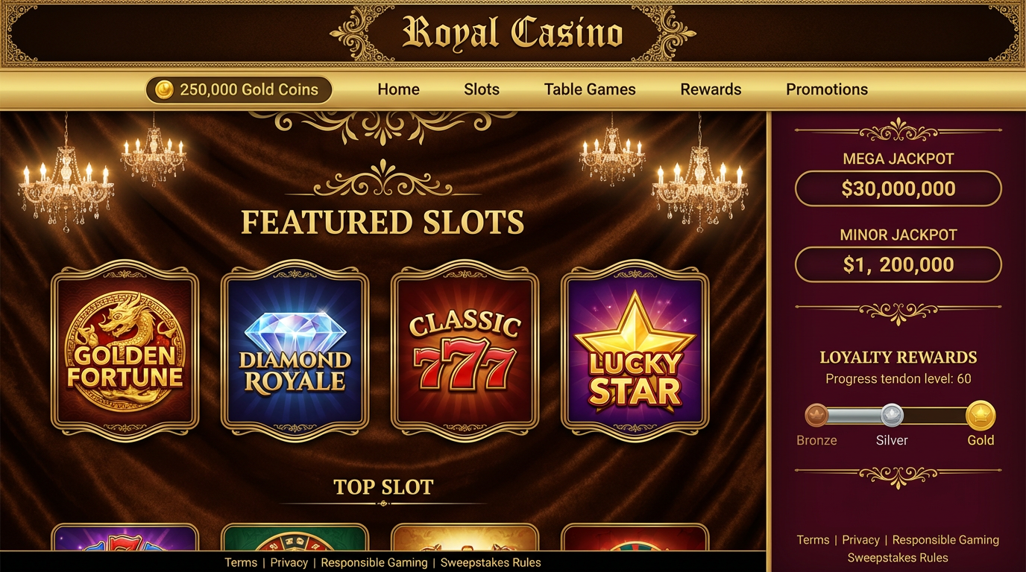The image size is (1026, 572).
Task: Click the loyalty progress bar track
Action: tap(898, 416)
